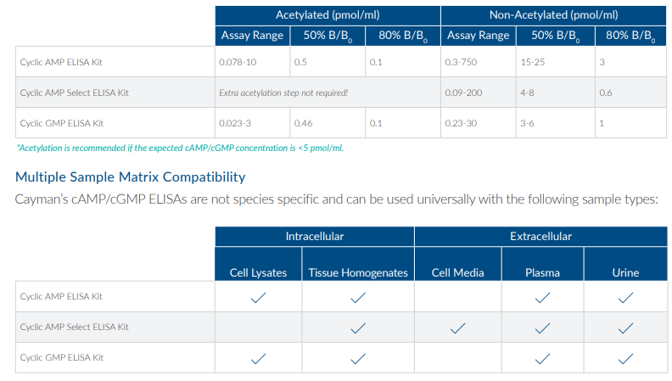This screenshot has height=381, width=672.
Task: Click the Urine checkmark for Cyclic GMP ELISA Kit
Action: 625,358
